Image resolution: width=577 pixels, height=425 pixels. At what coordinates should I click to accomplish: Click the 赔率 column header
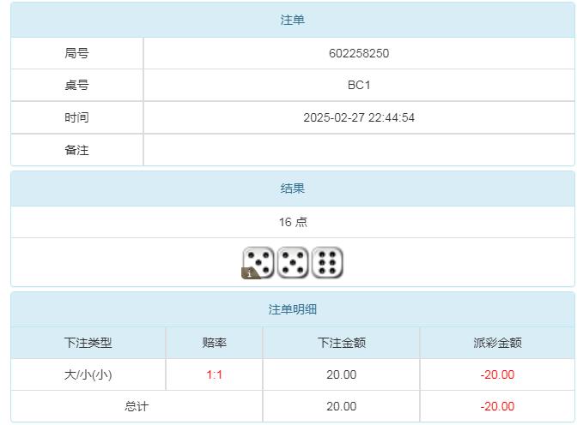[x=215, y=343]
